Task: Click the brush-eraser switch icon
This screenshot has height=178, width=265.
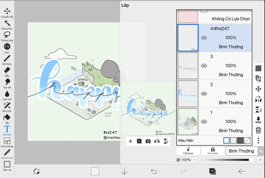Action: (36, 171)
